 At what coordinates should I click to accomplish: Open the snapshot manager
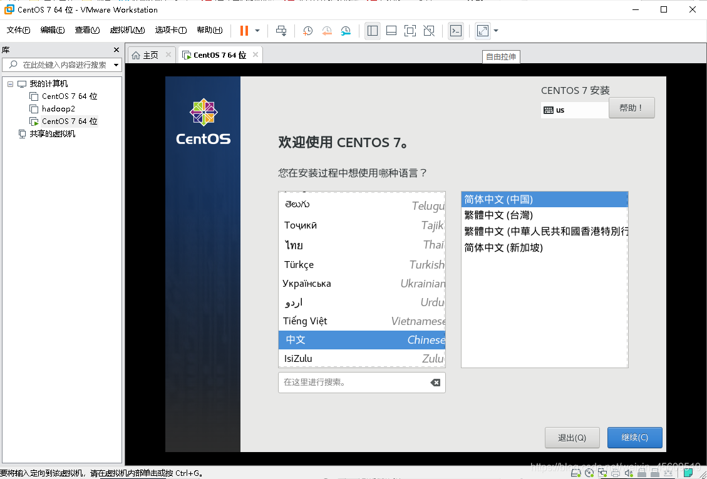click(x=346, y=31)
